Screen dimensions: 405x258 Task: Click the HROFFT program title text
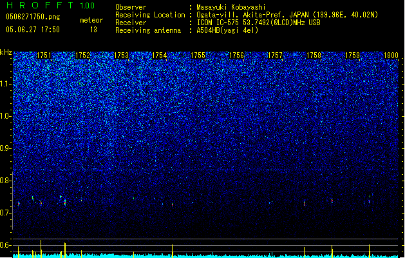coord(40,5)
